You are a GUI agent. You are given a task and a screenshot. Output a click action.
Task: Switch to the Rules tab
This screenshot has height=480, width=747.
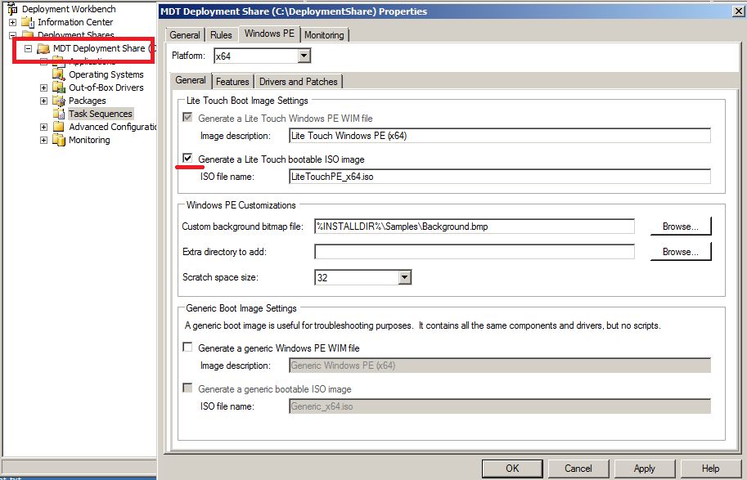[x=221, y=35]
